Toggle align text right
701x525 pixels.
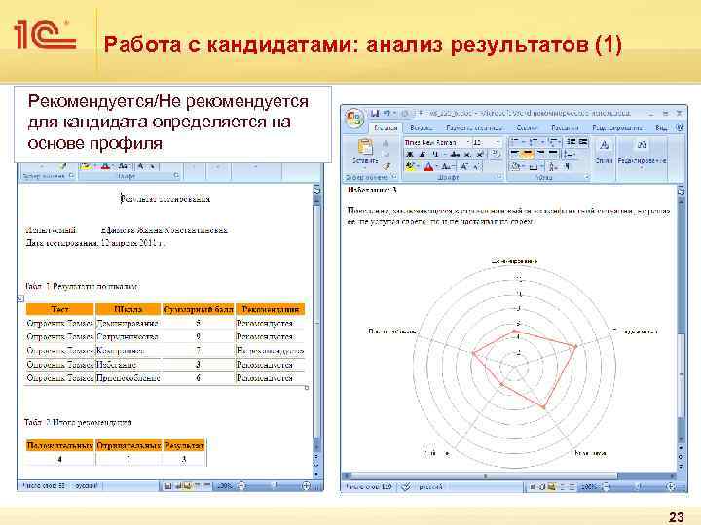point(540,154)
